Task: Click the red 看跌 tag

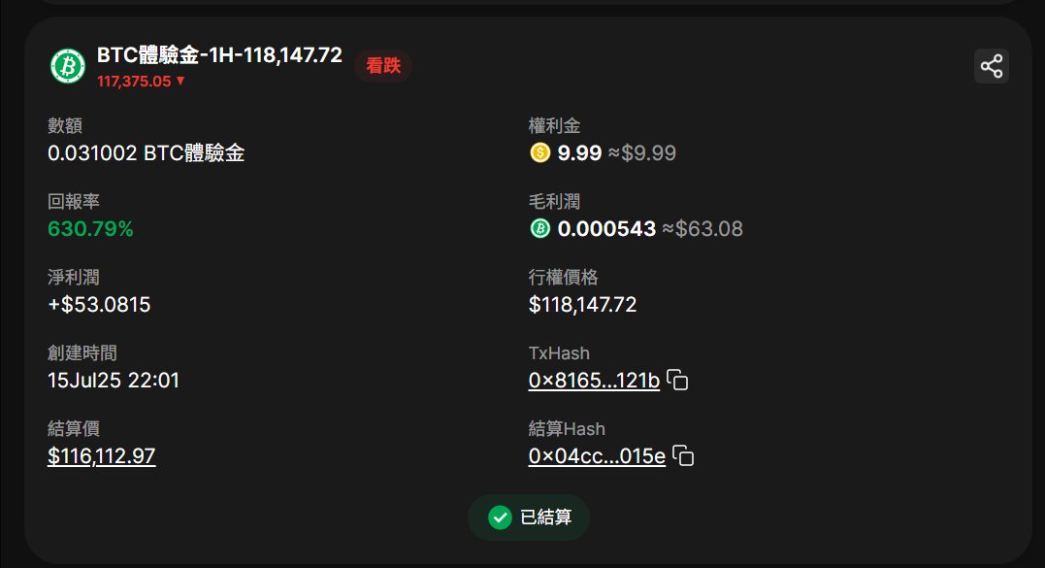Action: coord(383,65)
